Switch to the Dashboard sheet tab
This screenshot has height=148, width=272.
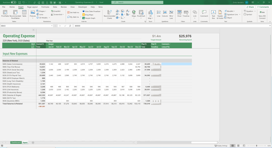16,142
